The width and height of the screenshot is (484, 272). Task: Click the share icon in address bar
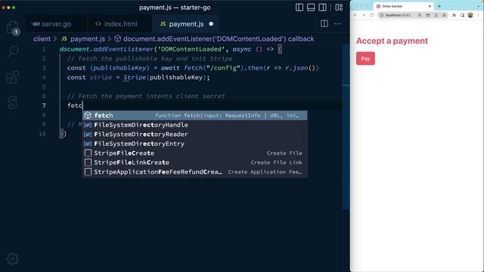click(x=436, y=15)
